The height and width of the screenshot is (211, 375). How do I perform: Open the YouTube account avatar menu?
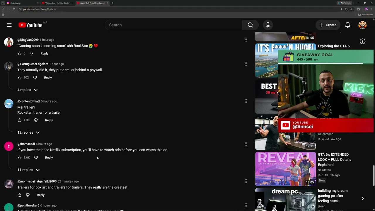pyautogui.click(x=362, y=25)
